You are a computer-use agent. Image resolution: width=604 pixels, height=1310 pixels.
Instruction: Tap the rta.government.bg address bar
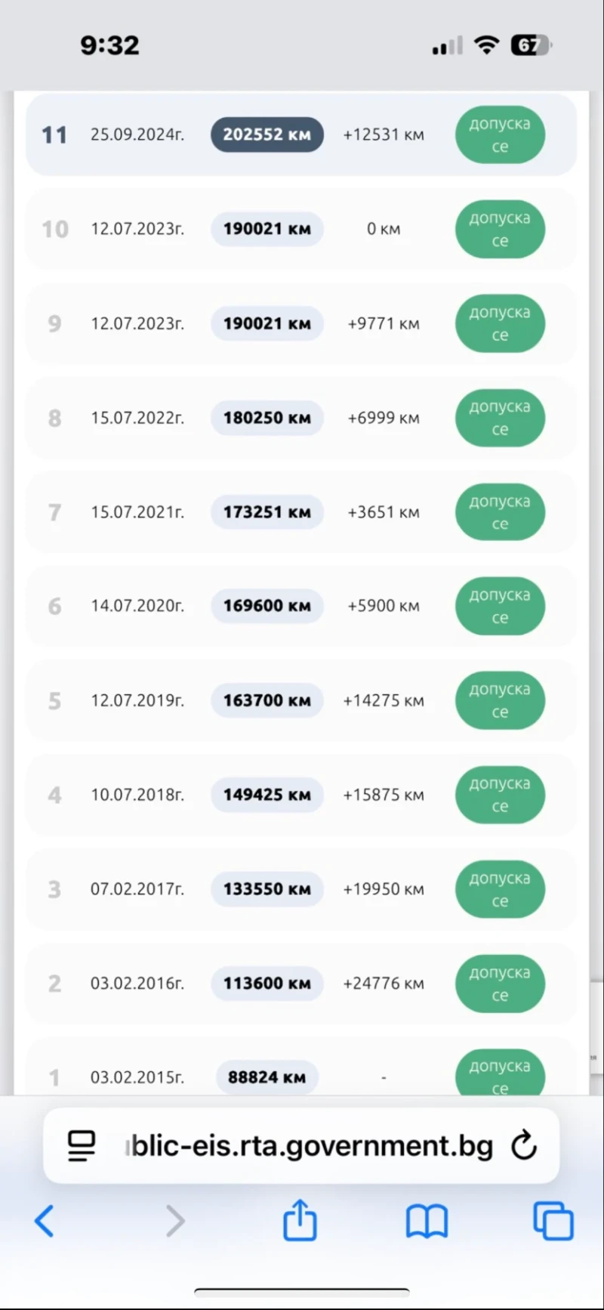pos(311,1146)
